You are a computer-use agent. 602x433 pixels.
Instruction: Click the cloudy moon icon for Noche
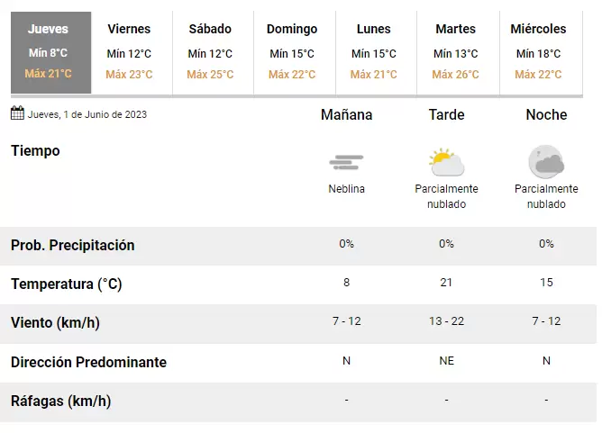coord(546,162)
